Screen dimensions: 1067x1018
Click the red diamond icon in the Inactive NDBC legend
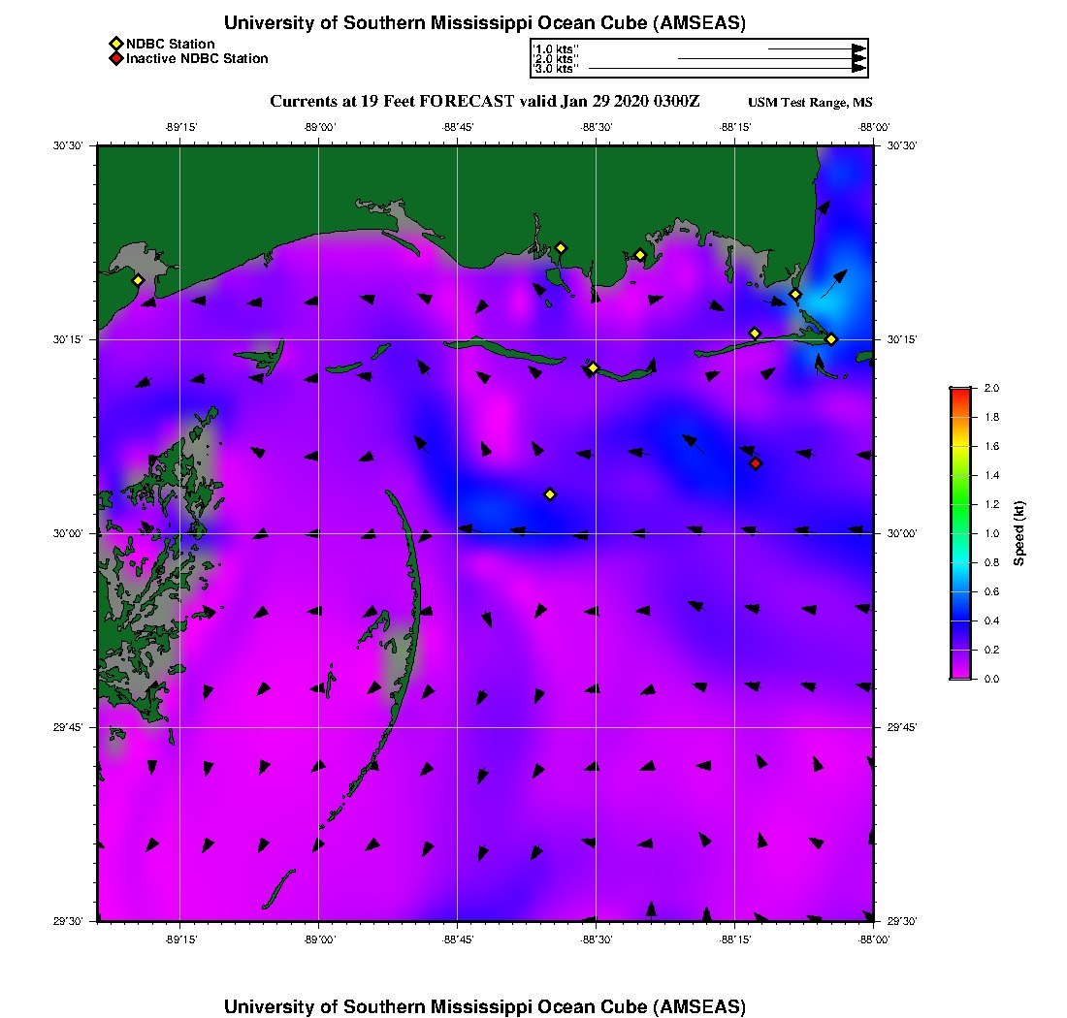pos(115,59)
